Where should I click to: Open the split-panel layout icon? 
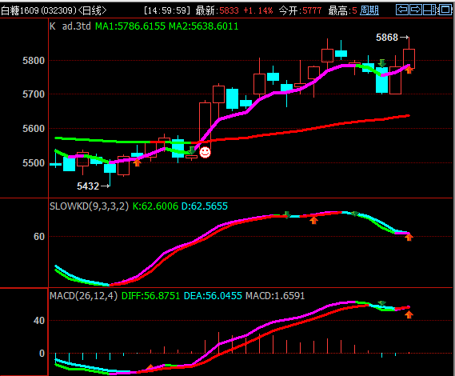pos(429,10)
